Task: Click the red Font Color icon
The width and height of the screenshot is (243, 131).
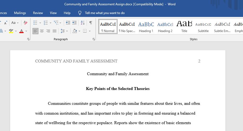Action: [x=21, y=31]
